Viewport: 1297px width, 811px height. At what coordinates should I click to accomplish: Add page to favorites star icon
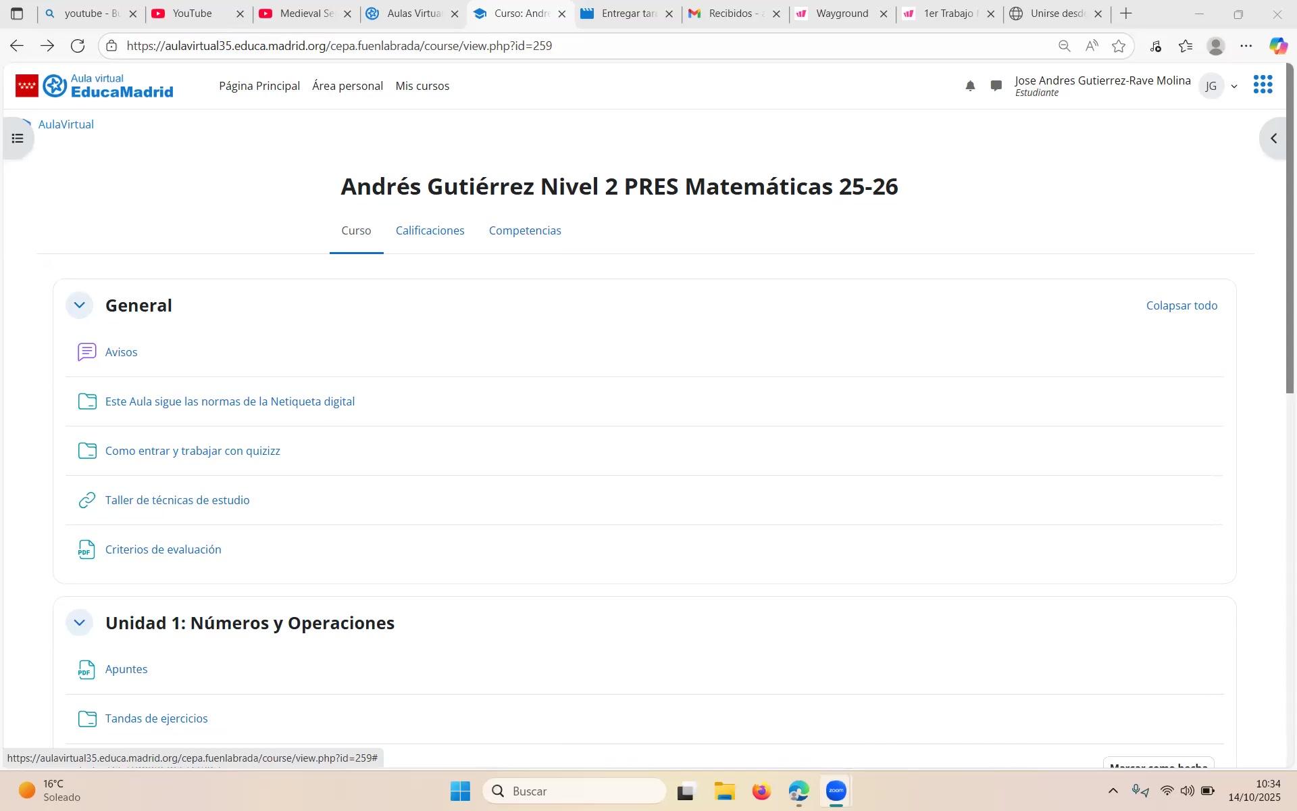pos(1119,46)
